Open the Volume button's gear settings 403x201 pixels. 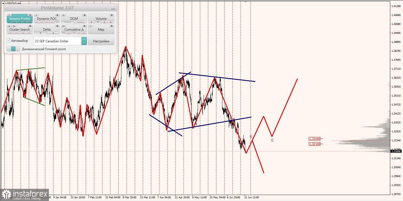point(112,15)
